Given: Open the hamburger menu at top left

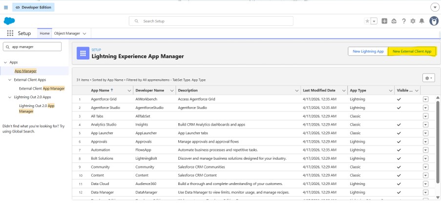Looking at the screenshot, I should coord(6,7).
